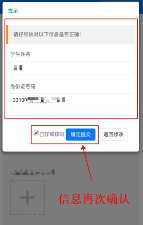Go back via 返回修改 button
Screen dimensions: 143x225
pyautogui.click(x=113, y=135)
